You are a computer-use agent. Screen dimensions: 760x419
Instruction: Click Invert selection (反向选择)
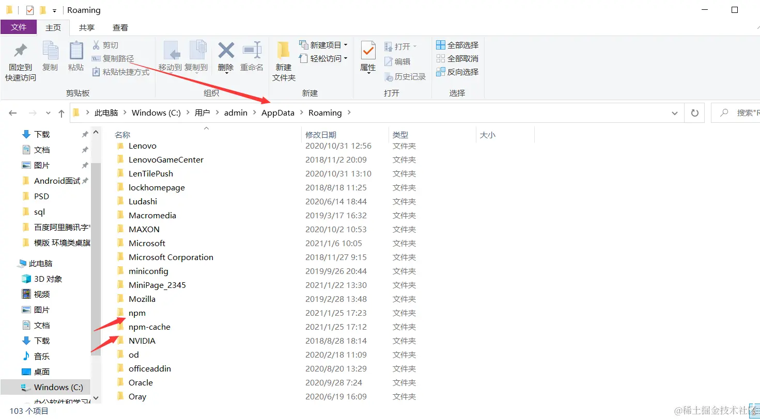(457, 72)
